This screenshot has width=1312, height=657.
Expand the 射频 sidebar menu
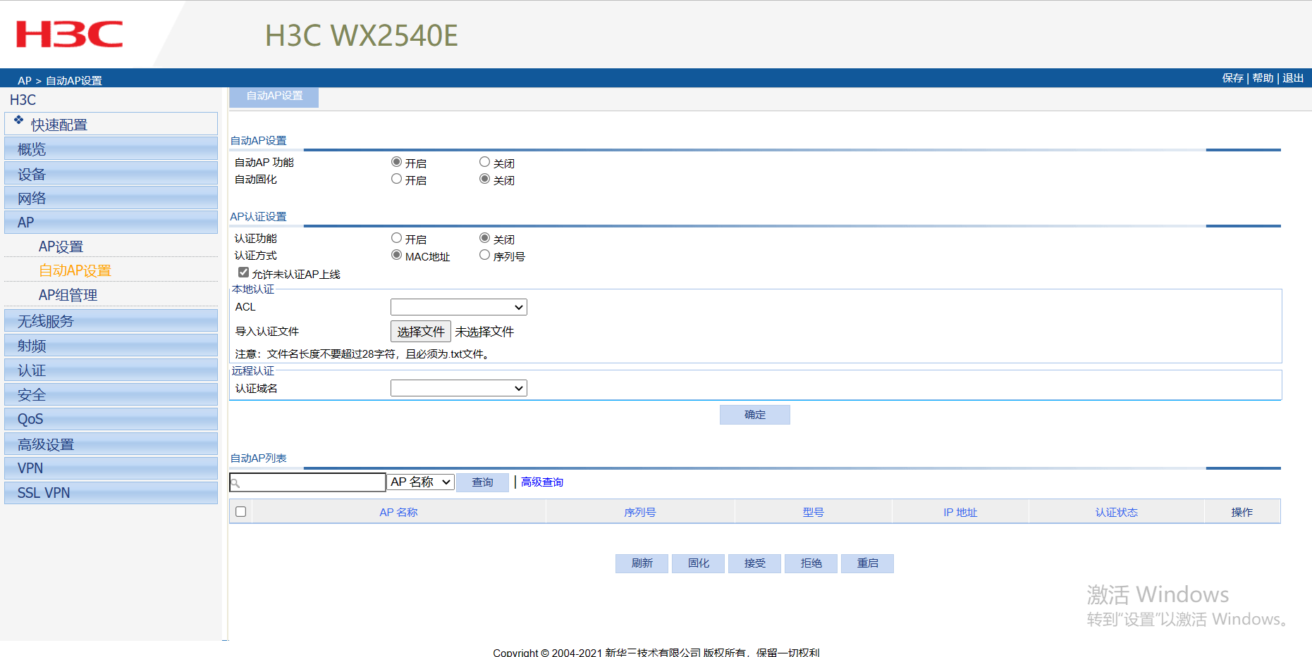point(111,346)
